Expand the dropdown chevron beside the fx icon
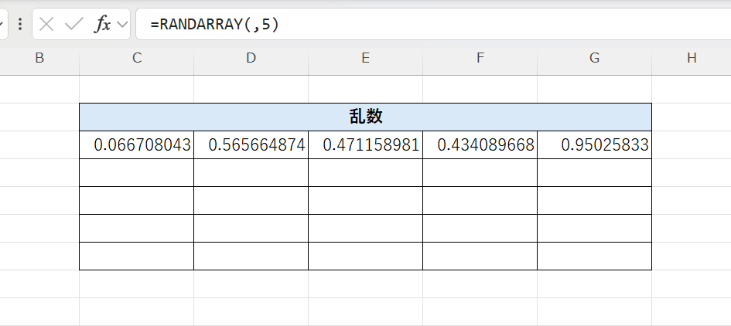This screenshot has height=326, width=731. (121, 25)
